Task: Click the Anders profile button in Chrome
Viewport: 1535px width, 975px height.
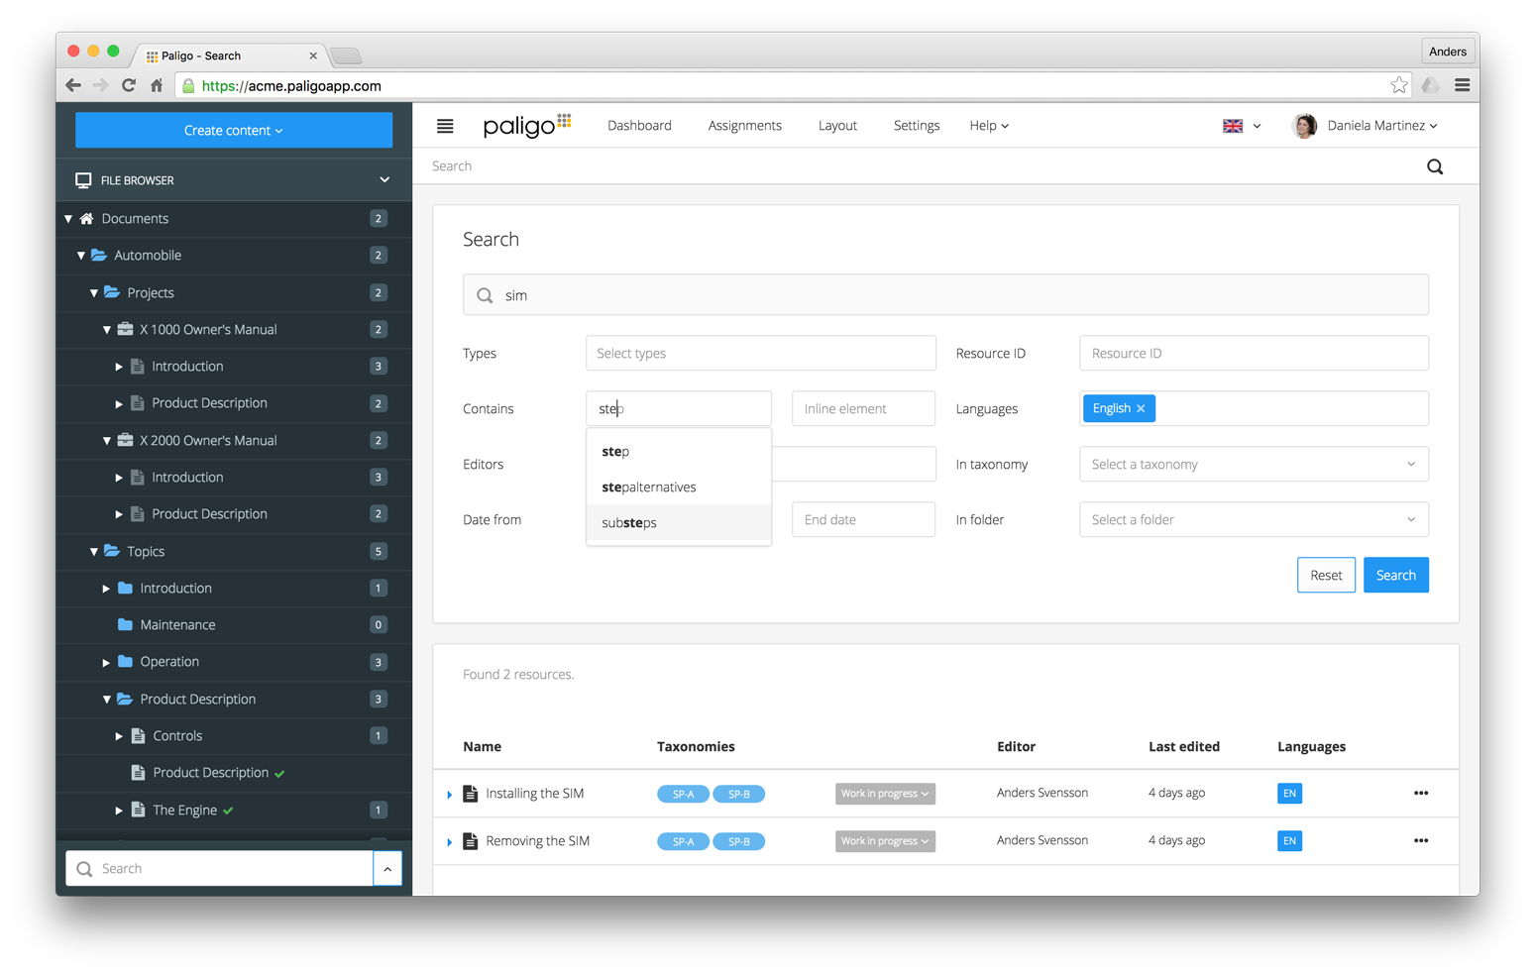Action: 1447,52
